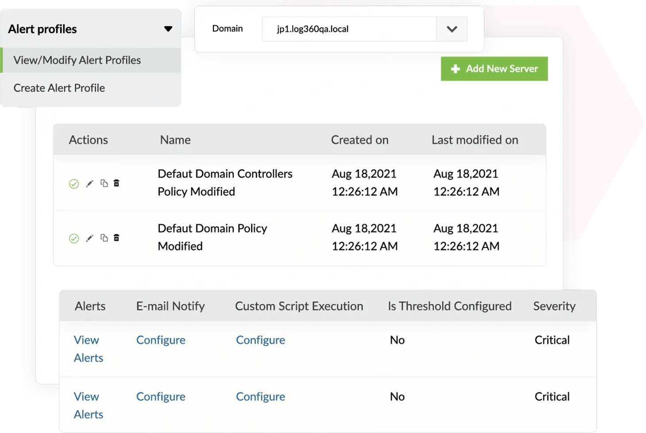Copy the Default Domain Controllers Policy profile
Screen dimensions: 646x433
(x=104, y=183)
